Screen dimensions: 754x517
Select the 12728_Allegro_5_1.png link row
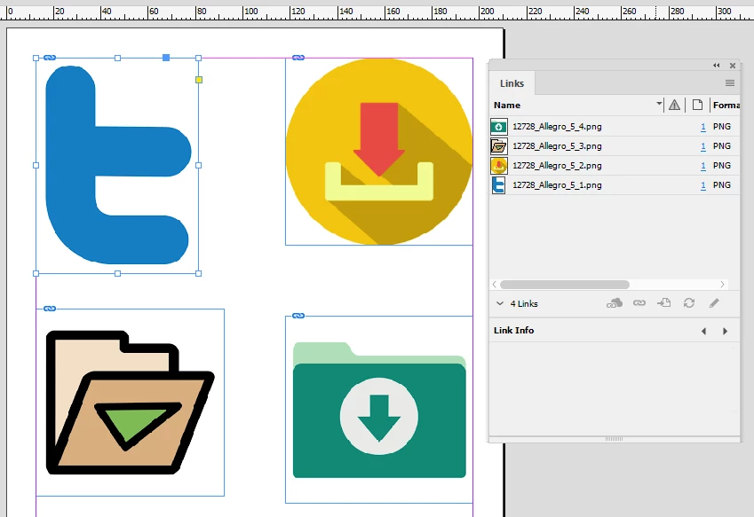point(615,184)
